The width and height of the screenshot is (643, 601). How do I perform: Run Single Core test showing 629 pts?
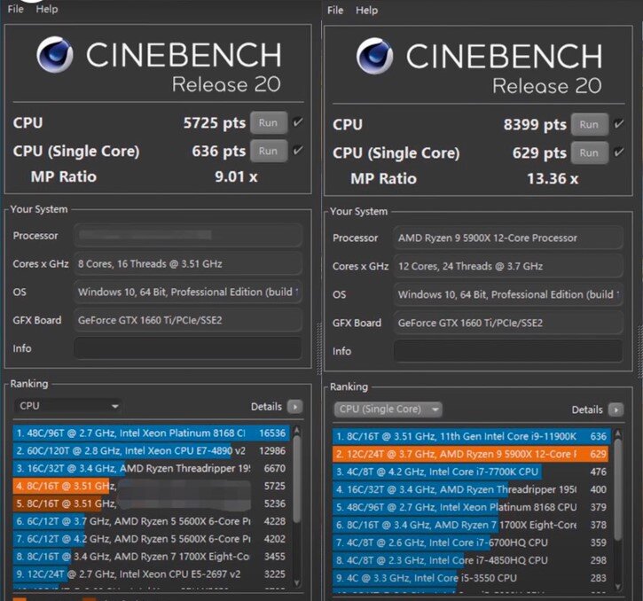pyautogui.click(x=589, y=153)
